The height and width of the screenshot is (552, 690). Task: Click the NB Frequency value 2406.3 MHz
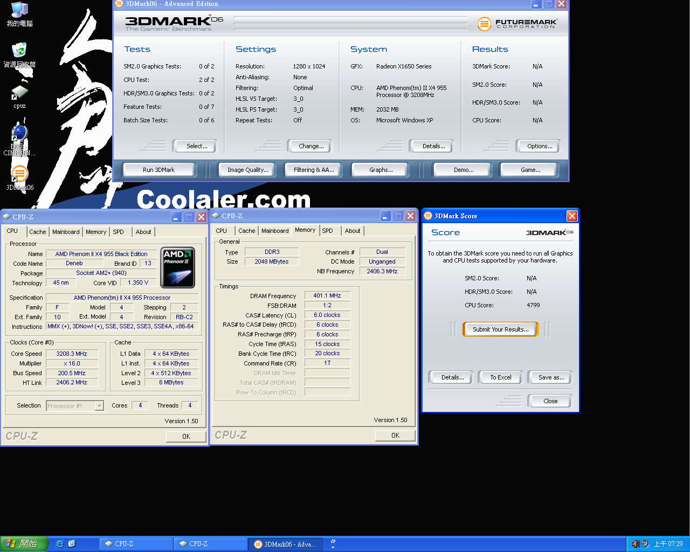(382, 271)
